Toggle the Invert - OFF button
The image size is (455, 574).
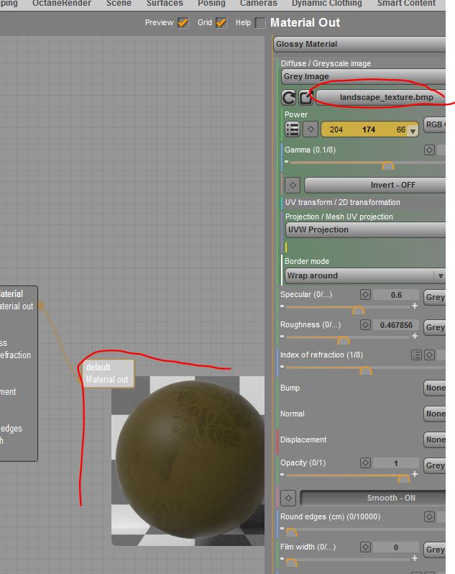375,185
